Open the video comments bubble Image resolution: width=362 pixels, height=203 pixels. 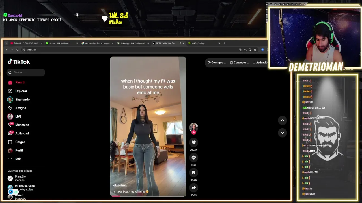click(x=194, y=158)
